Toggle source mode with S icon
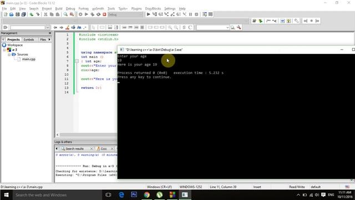Image resolution: width=355 pixels, height=200 pixels. [x=184, y=27]
